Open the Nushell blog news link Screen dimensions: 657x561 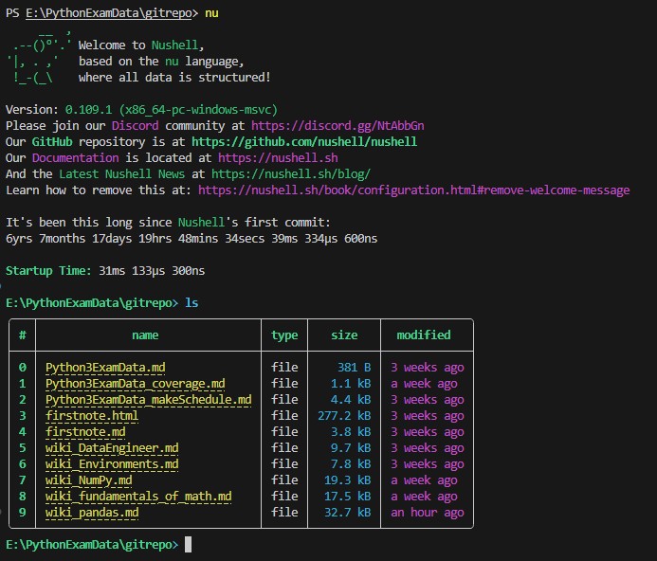[x=291, y=174]
